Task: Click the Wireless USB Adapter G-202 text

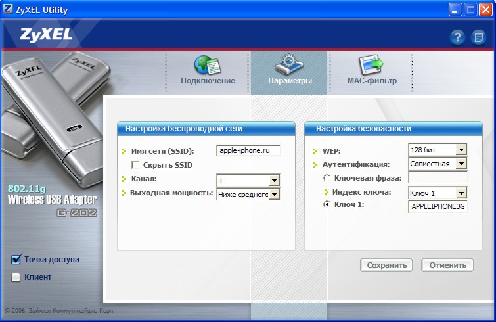Action: pos(52,205)
